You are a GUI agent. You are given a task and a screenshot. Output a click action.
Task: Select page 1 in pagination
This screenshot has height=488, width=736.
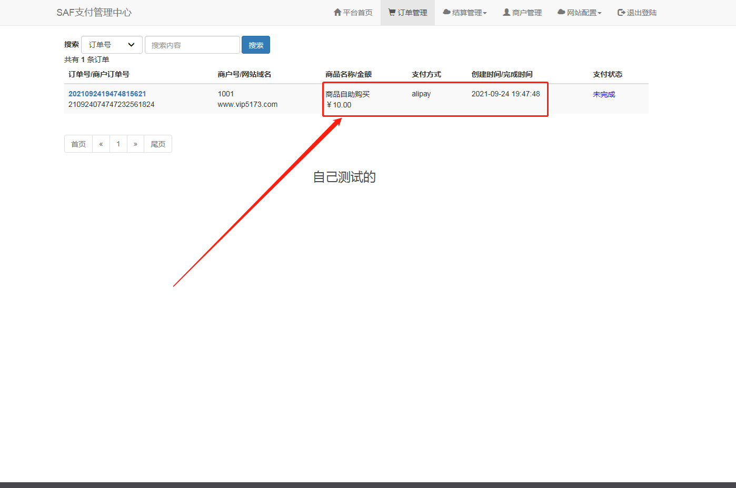click(118, 143)
